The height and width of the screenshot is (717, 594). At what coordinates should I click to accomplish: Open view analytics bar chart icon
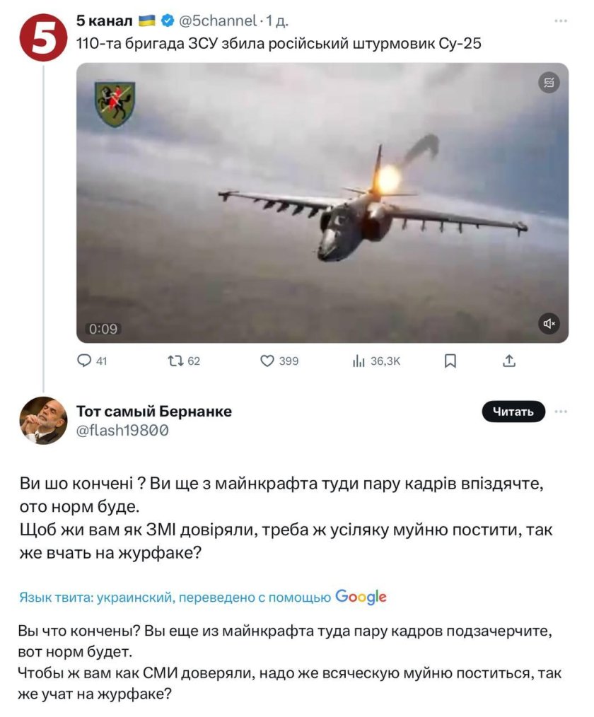coord(359,361)
